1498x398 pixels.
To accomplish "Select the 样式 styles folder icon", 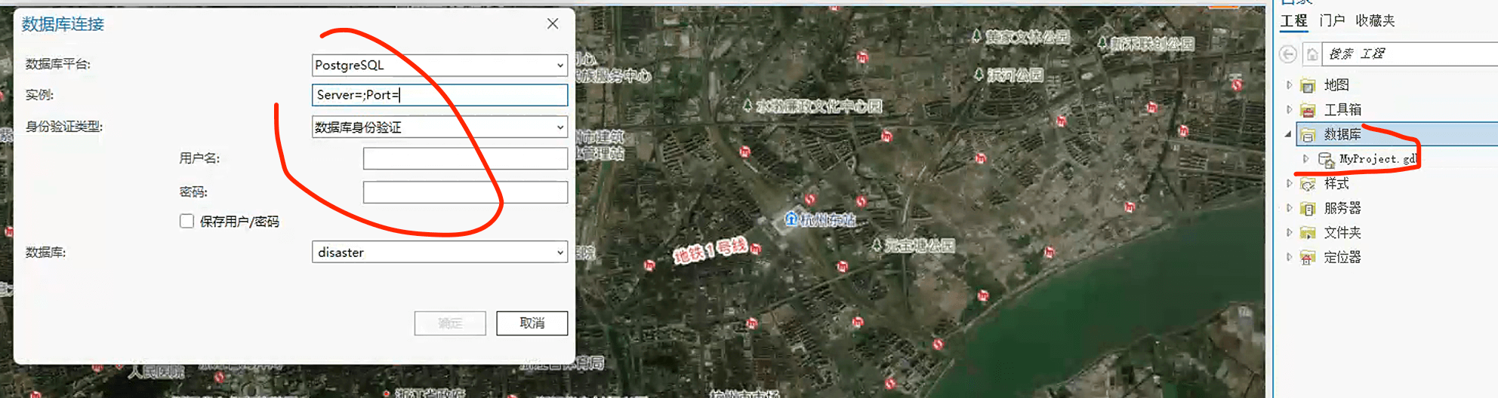I will pos(1308,184).
